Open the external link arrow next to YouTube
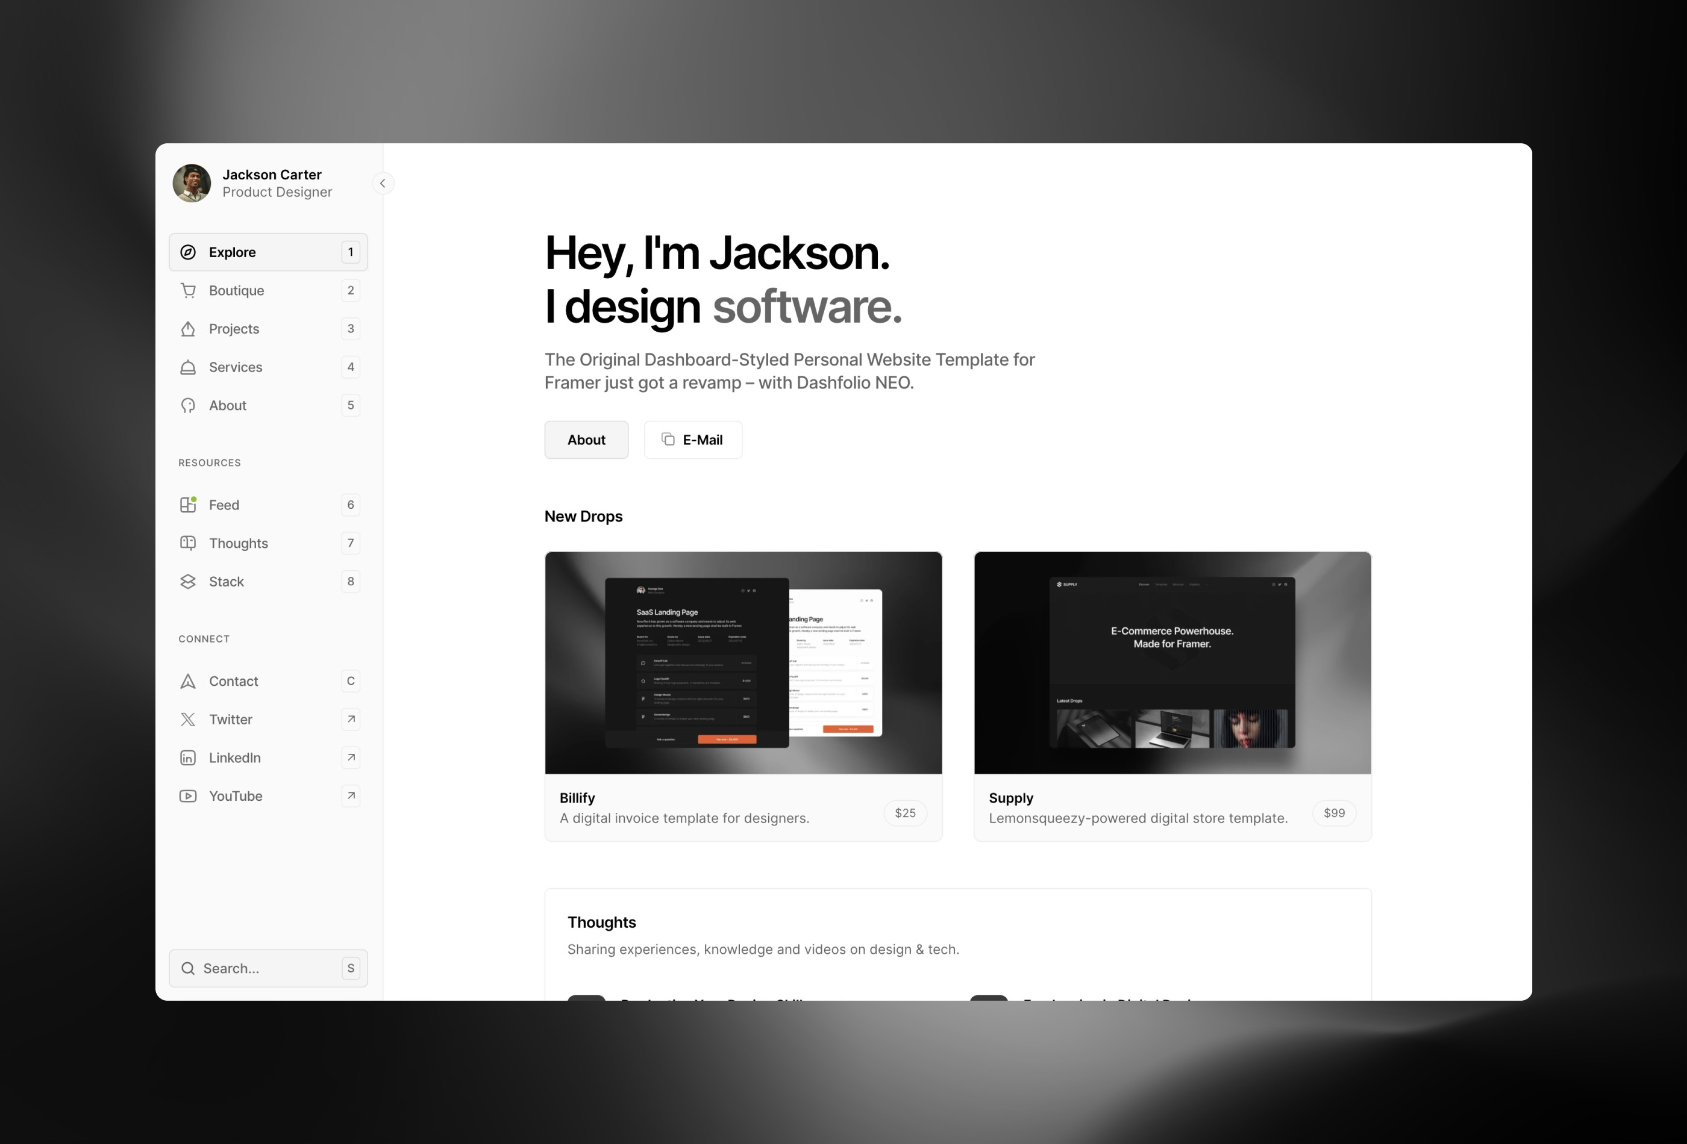This screenshot has height=1144, width=1687. tap(351, 796)
